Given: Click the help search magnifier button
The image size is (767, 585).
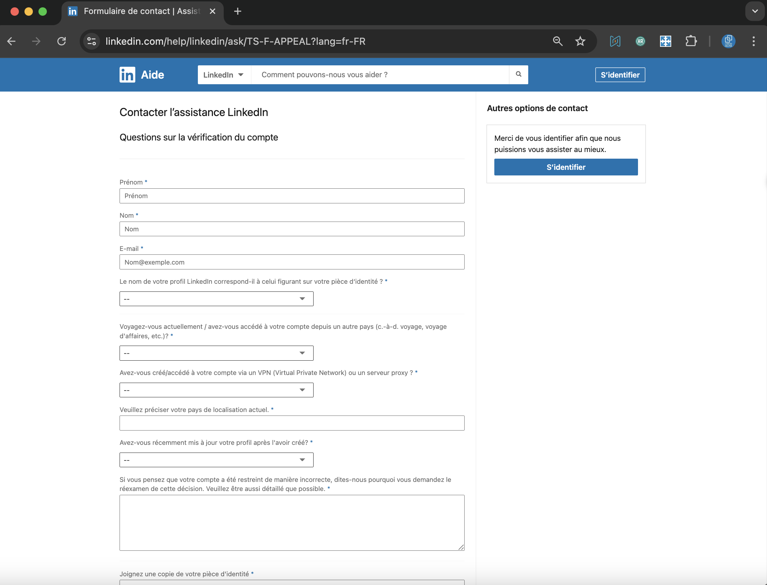Looking at the screenshot, I should coord(518,74).
